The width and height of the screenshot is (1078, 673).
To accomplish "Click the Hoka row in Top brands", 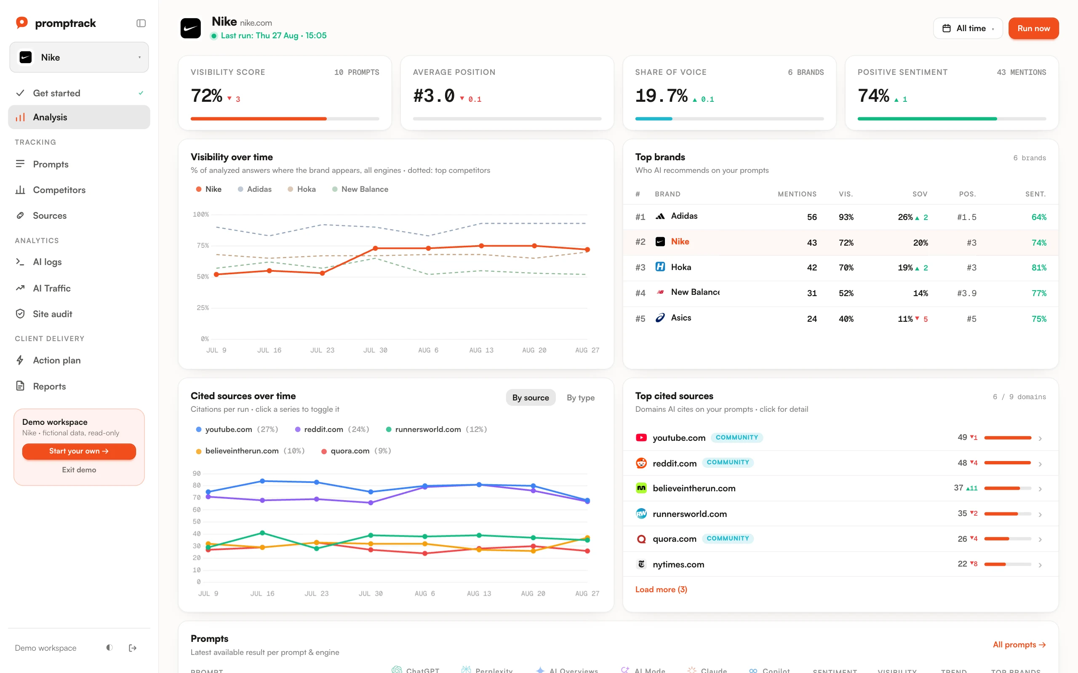I will point(841,268).
